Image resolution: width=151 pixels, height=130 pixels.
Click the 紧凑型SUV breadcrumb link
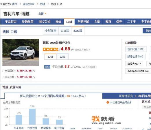[x=29, y=4]
